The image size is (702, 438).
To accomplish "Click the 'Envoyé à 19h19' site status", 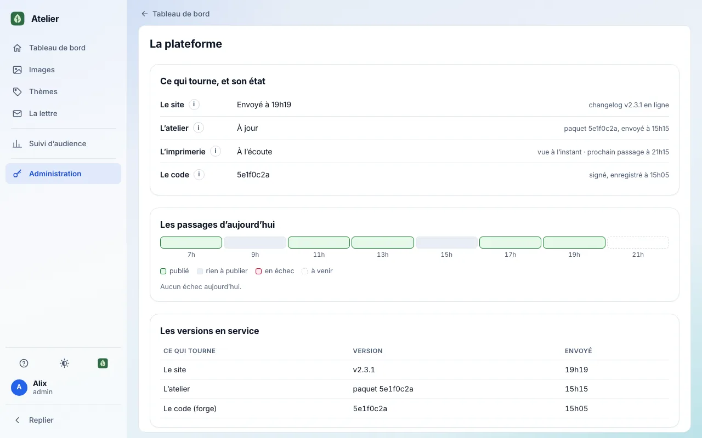I will point(264,105).
